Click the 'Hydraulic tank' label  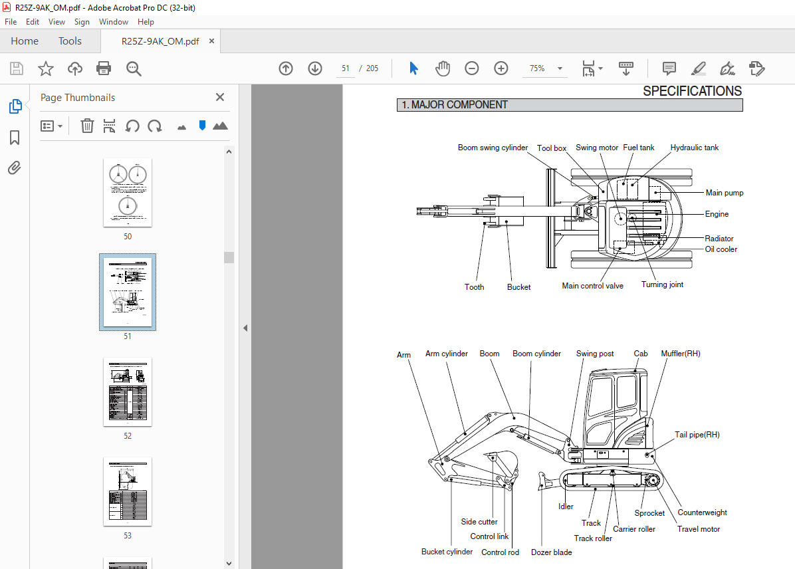coord(694,148)
